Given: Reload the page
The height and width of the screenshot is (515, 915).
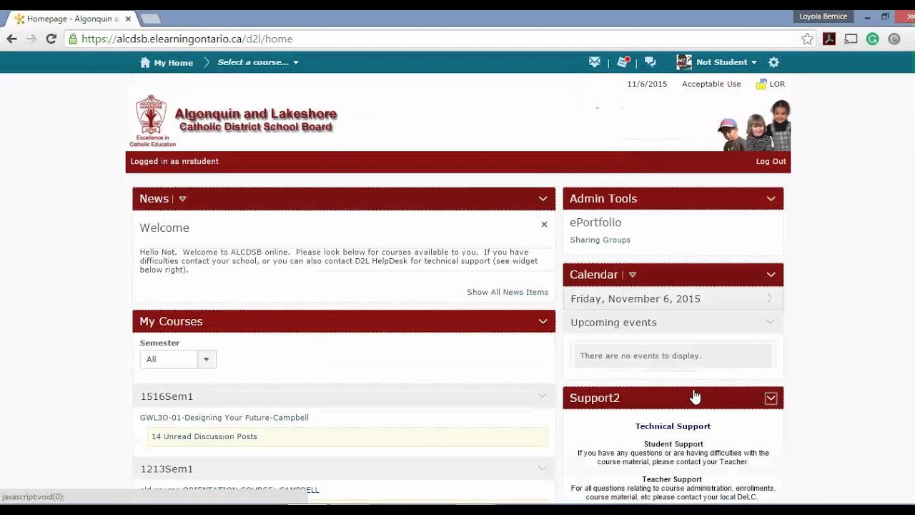Looking at the screenshot, I should [x=51, y=39].
